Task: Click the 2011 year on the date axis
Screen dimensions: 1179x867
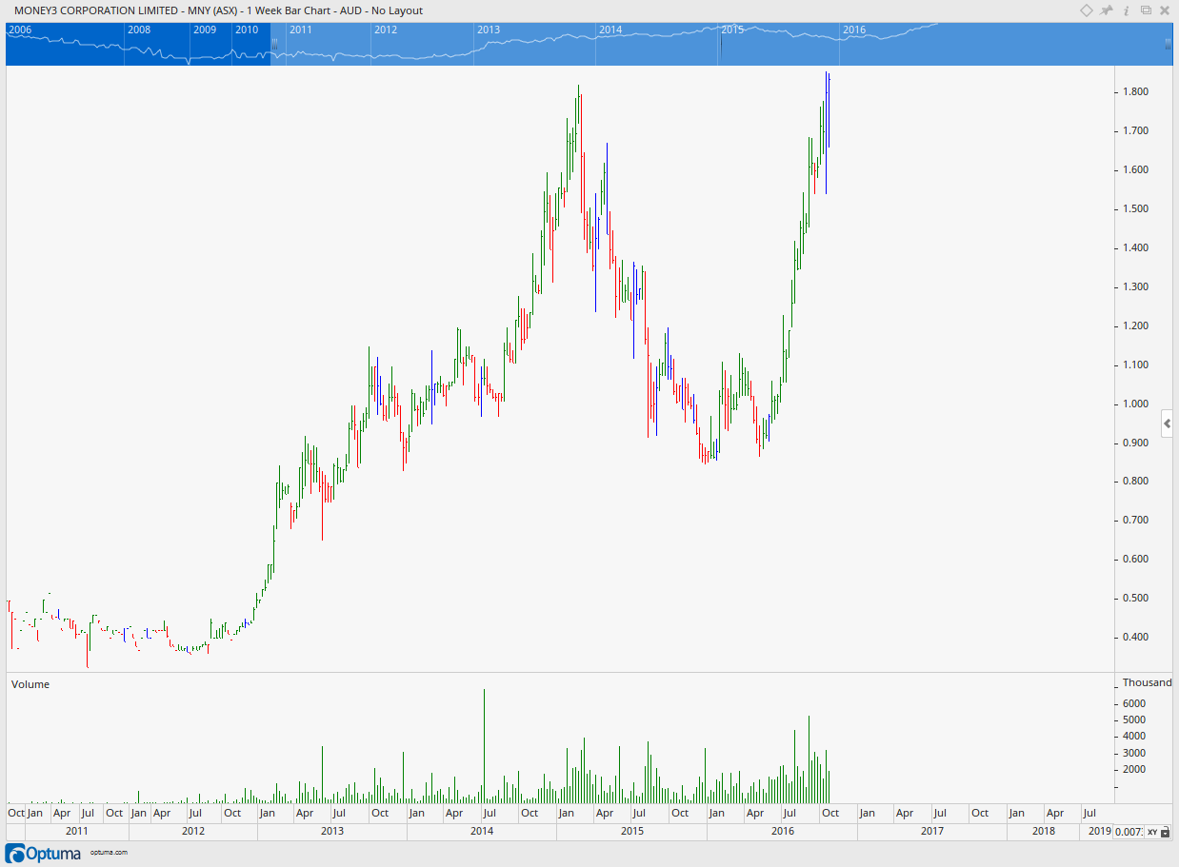Action: tap(76, 832)
